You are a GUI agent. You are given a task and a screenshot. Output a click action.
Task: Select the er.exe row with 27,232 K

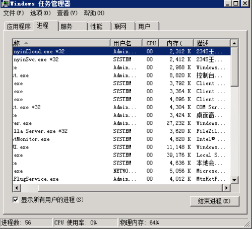click(121, 123)
